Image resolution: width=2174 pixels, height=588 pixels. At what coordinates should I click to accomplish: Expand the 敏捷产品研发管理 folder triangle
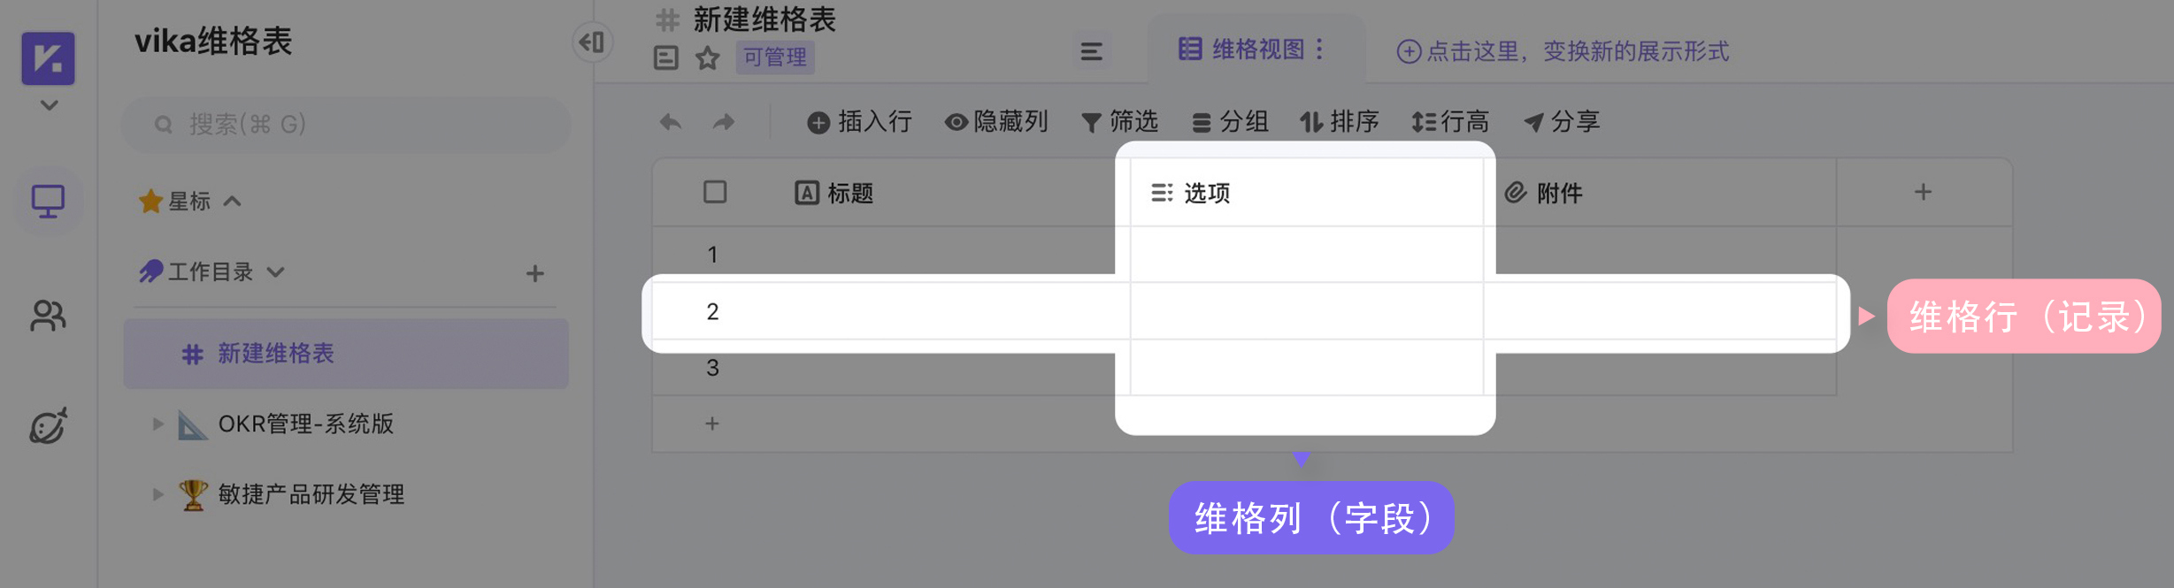pos(157,494)
